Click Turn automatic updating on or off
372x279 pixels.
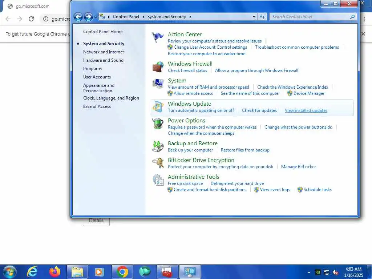pos(201,110)
